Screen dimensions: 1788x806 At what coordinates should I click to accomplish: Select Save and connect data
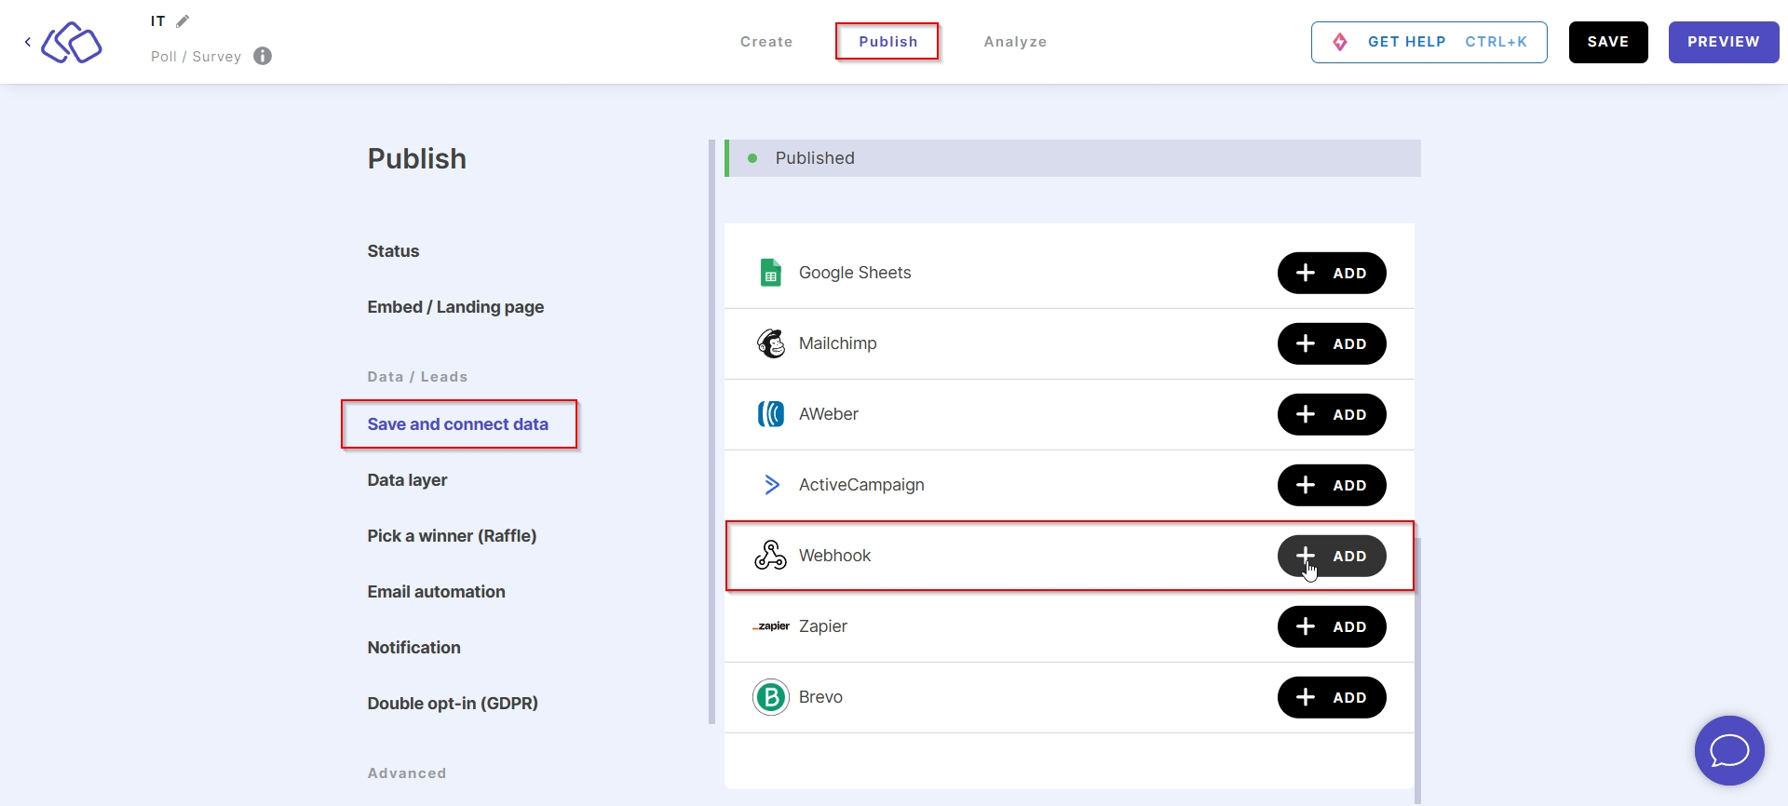coord(458,424)
